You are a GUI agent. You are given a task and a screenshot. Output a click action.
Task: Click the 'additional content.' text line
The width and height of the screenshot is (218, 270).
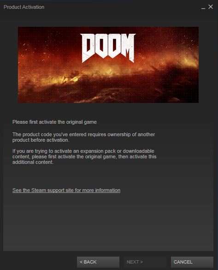coord(33,162)
